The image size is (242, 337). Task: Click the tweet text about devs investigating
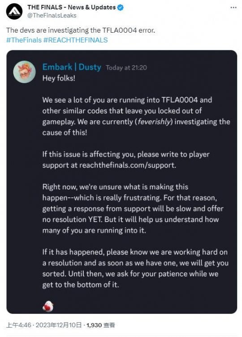tap(81, 30)
